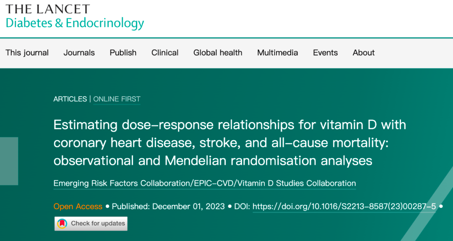Select Events in the navigation bar
The height and width of the screenshot is (241, 453).
(325, 53)
